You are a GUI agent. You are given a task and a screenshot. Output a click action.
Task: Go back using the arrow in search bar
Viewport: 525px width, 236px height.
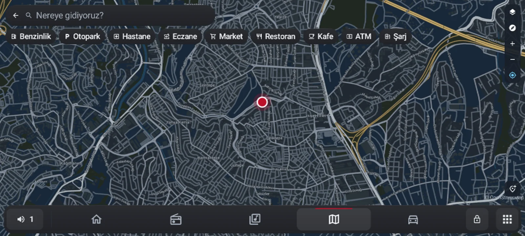(15, 15)
